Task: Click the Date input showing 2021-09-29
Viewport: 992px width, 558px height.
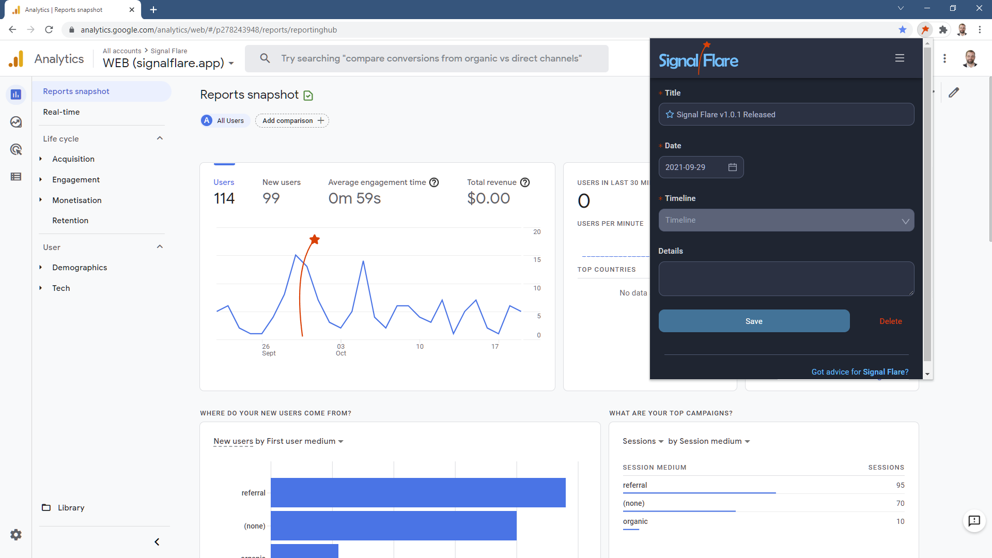Action: point(701,167)
